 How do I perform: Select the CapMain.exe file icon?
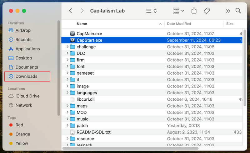pyautogui.click(x=72, y=34)
